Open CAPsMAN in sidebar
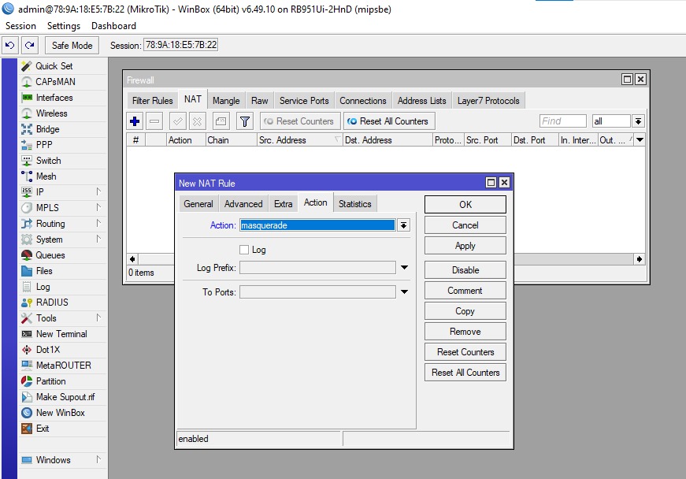 62,82
